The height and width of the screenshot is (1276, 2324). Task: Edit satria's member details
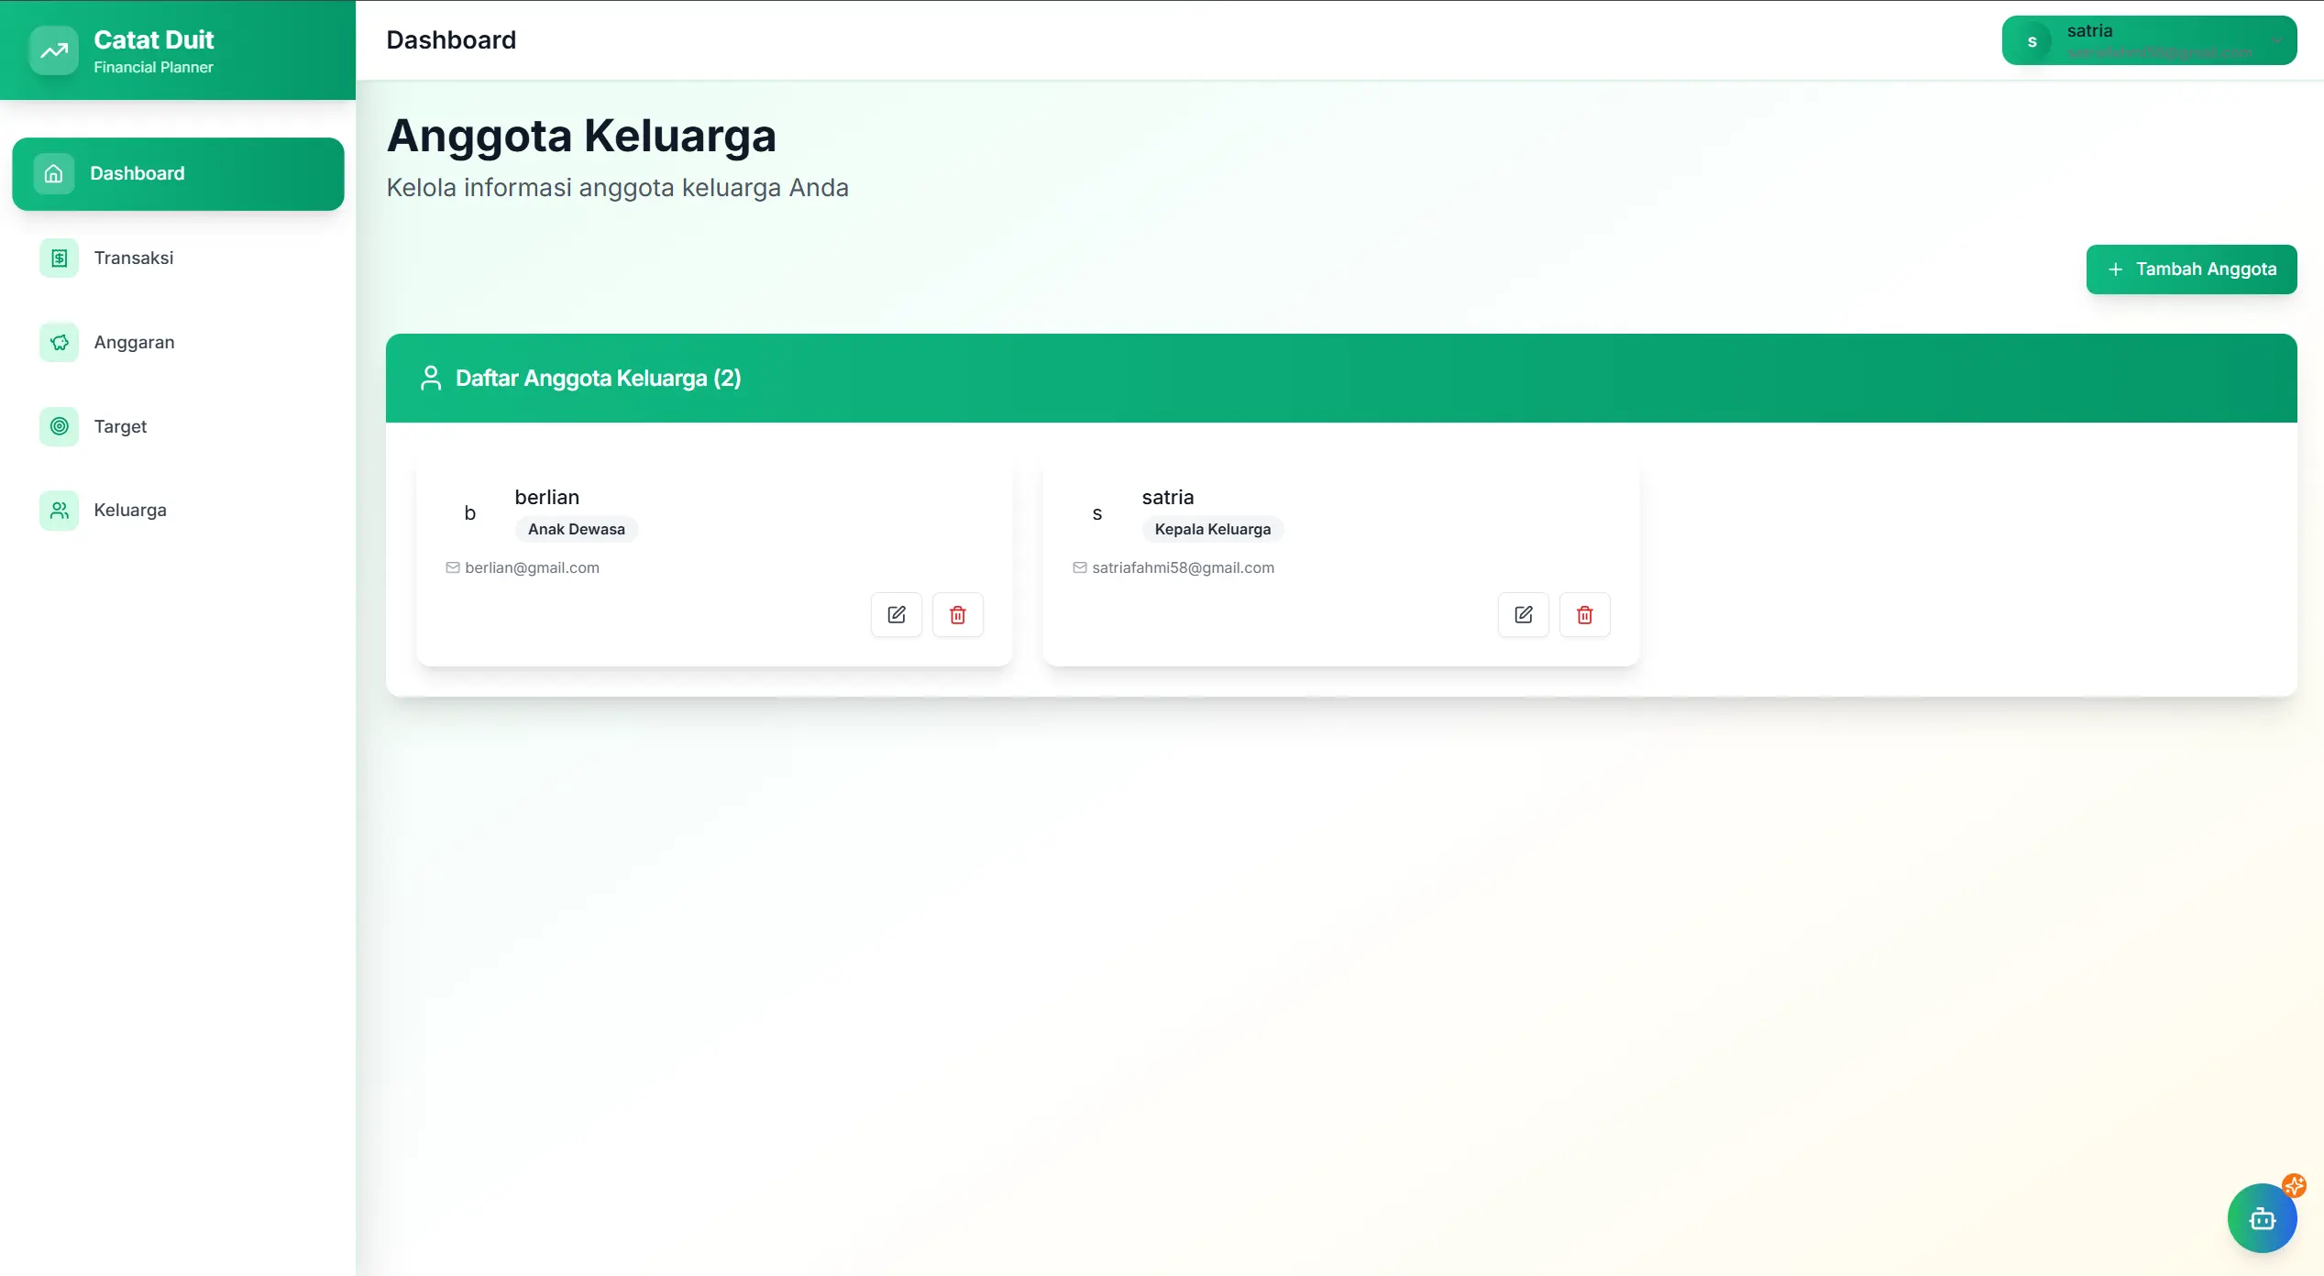[1523, 615]
